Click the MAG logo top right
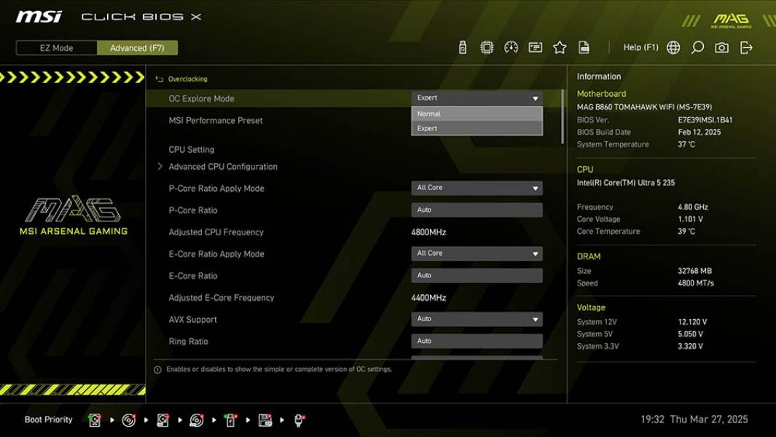The image size is (776, 437). 731,21
